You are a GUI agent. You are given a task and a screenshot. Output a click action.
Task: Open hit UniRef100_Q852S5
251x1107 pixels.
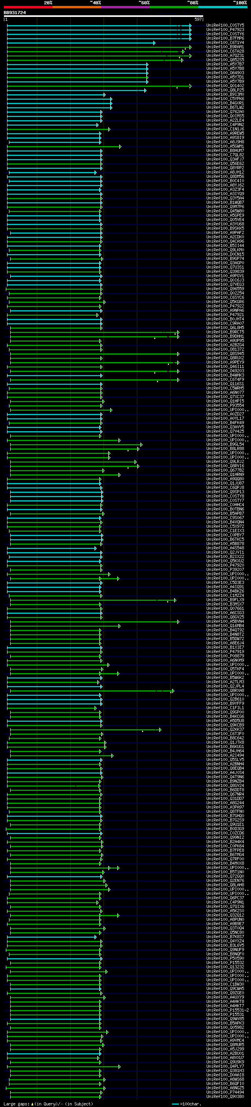click(x=225, y=60)
